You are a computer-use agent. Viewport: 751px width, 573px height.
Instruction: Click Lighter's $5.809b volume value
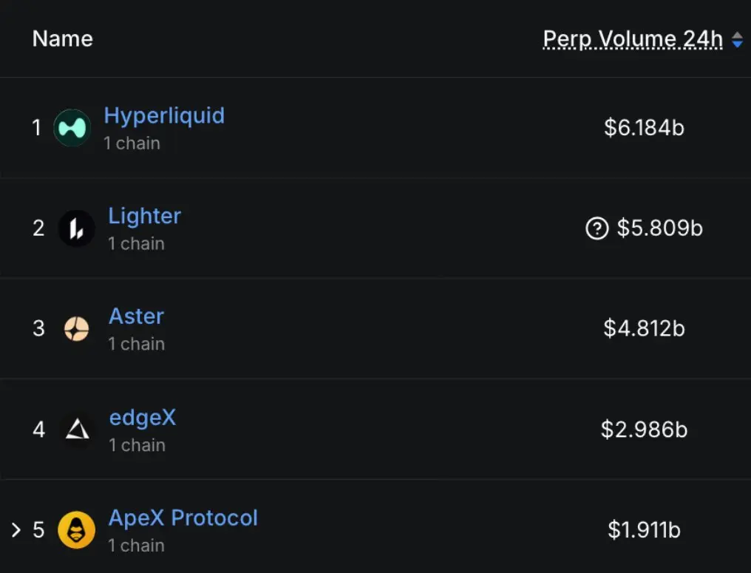[x=659, y=228]
